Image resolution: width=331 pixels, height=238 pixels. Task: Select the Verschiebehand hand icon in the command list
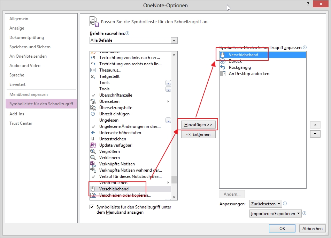click(93, 189)
